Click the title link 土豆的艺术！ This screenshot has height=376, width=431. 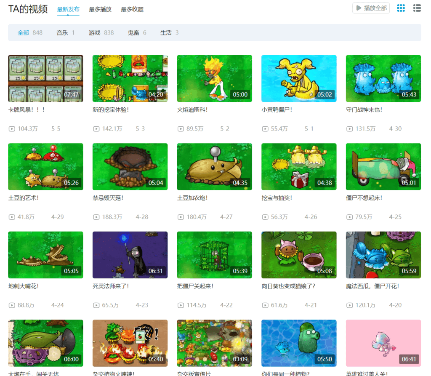(x=24, y=198)
